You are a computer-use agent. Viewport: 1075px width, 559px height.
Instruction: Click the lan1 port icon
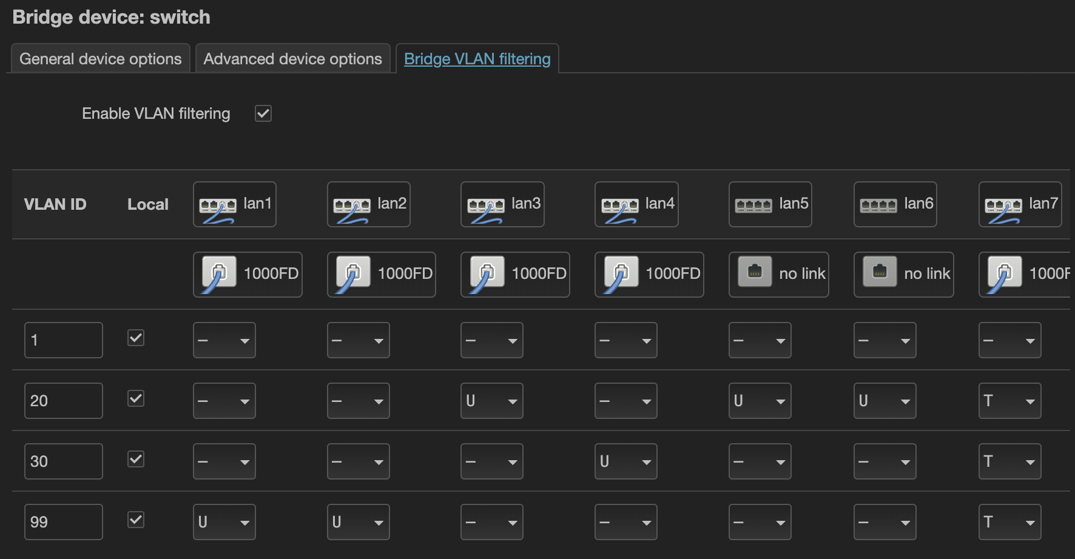pyautogui.click(x=218, y=207)
